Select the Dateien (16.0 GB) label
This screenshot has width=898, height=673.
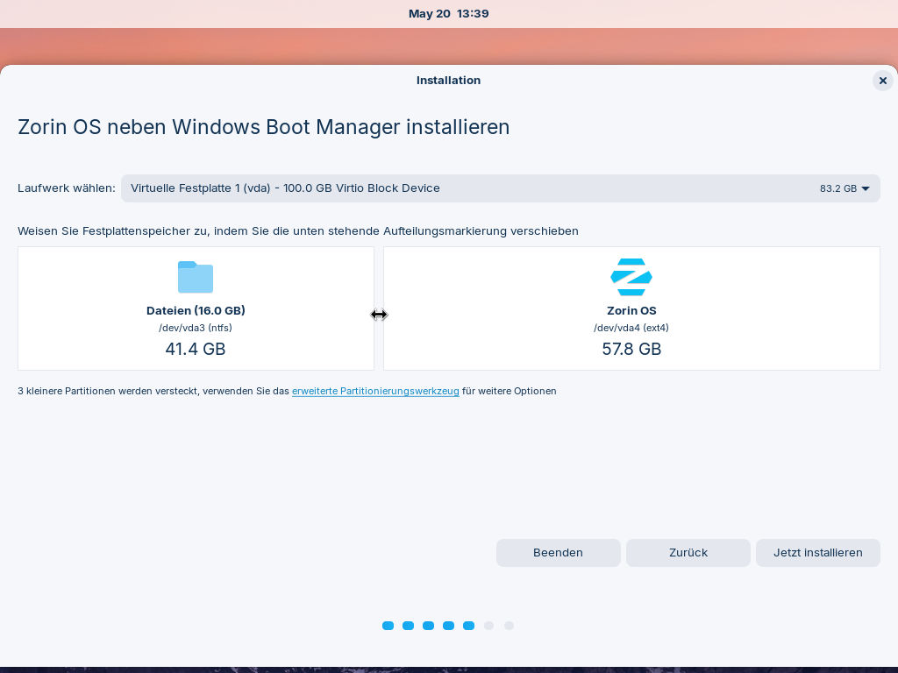(x=196, y=310)
